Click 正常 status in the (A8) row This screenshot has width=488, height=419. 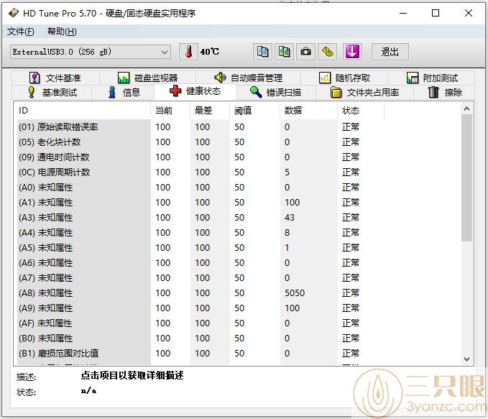351,293
